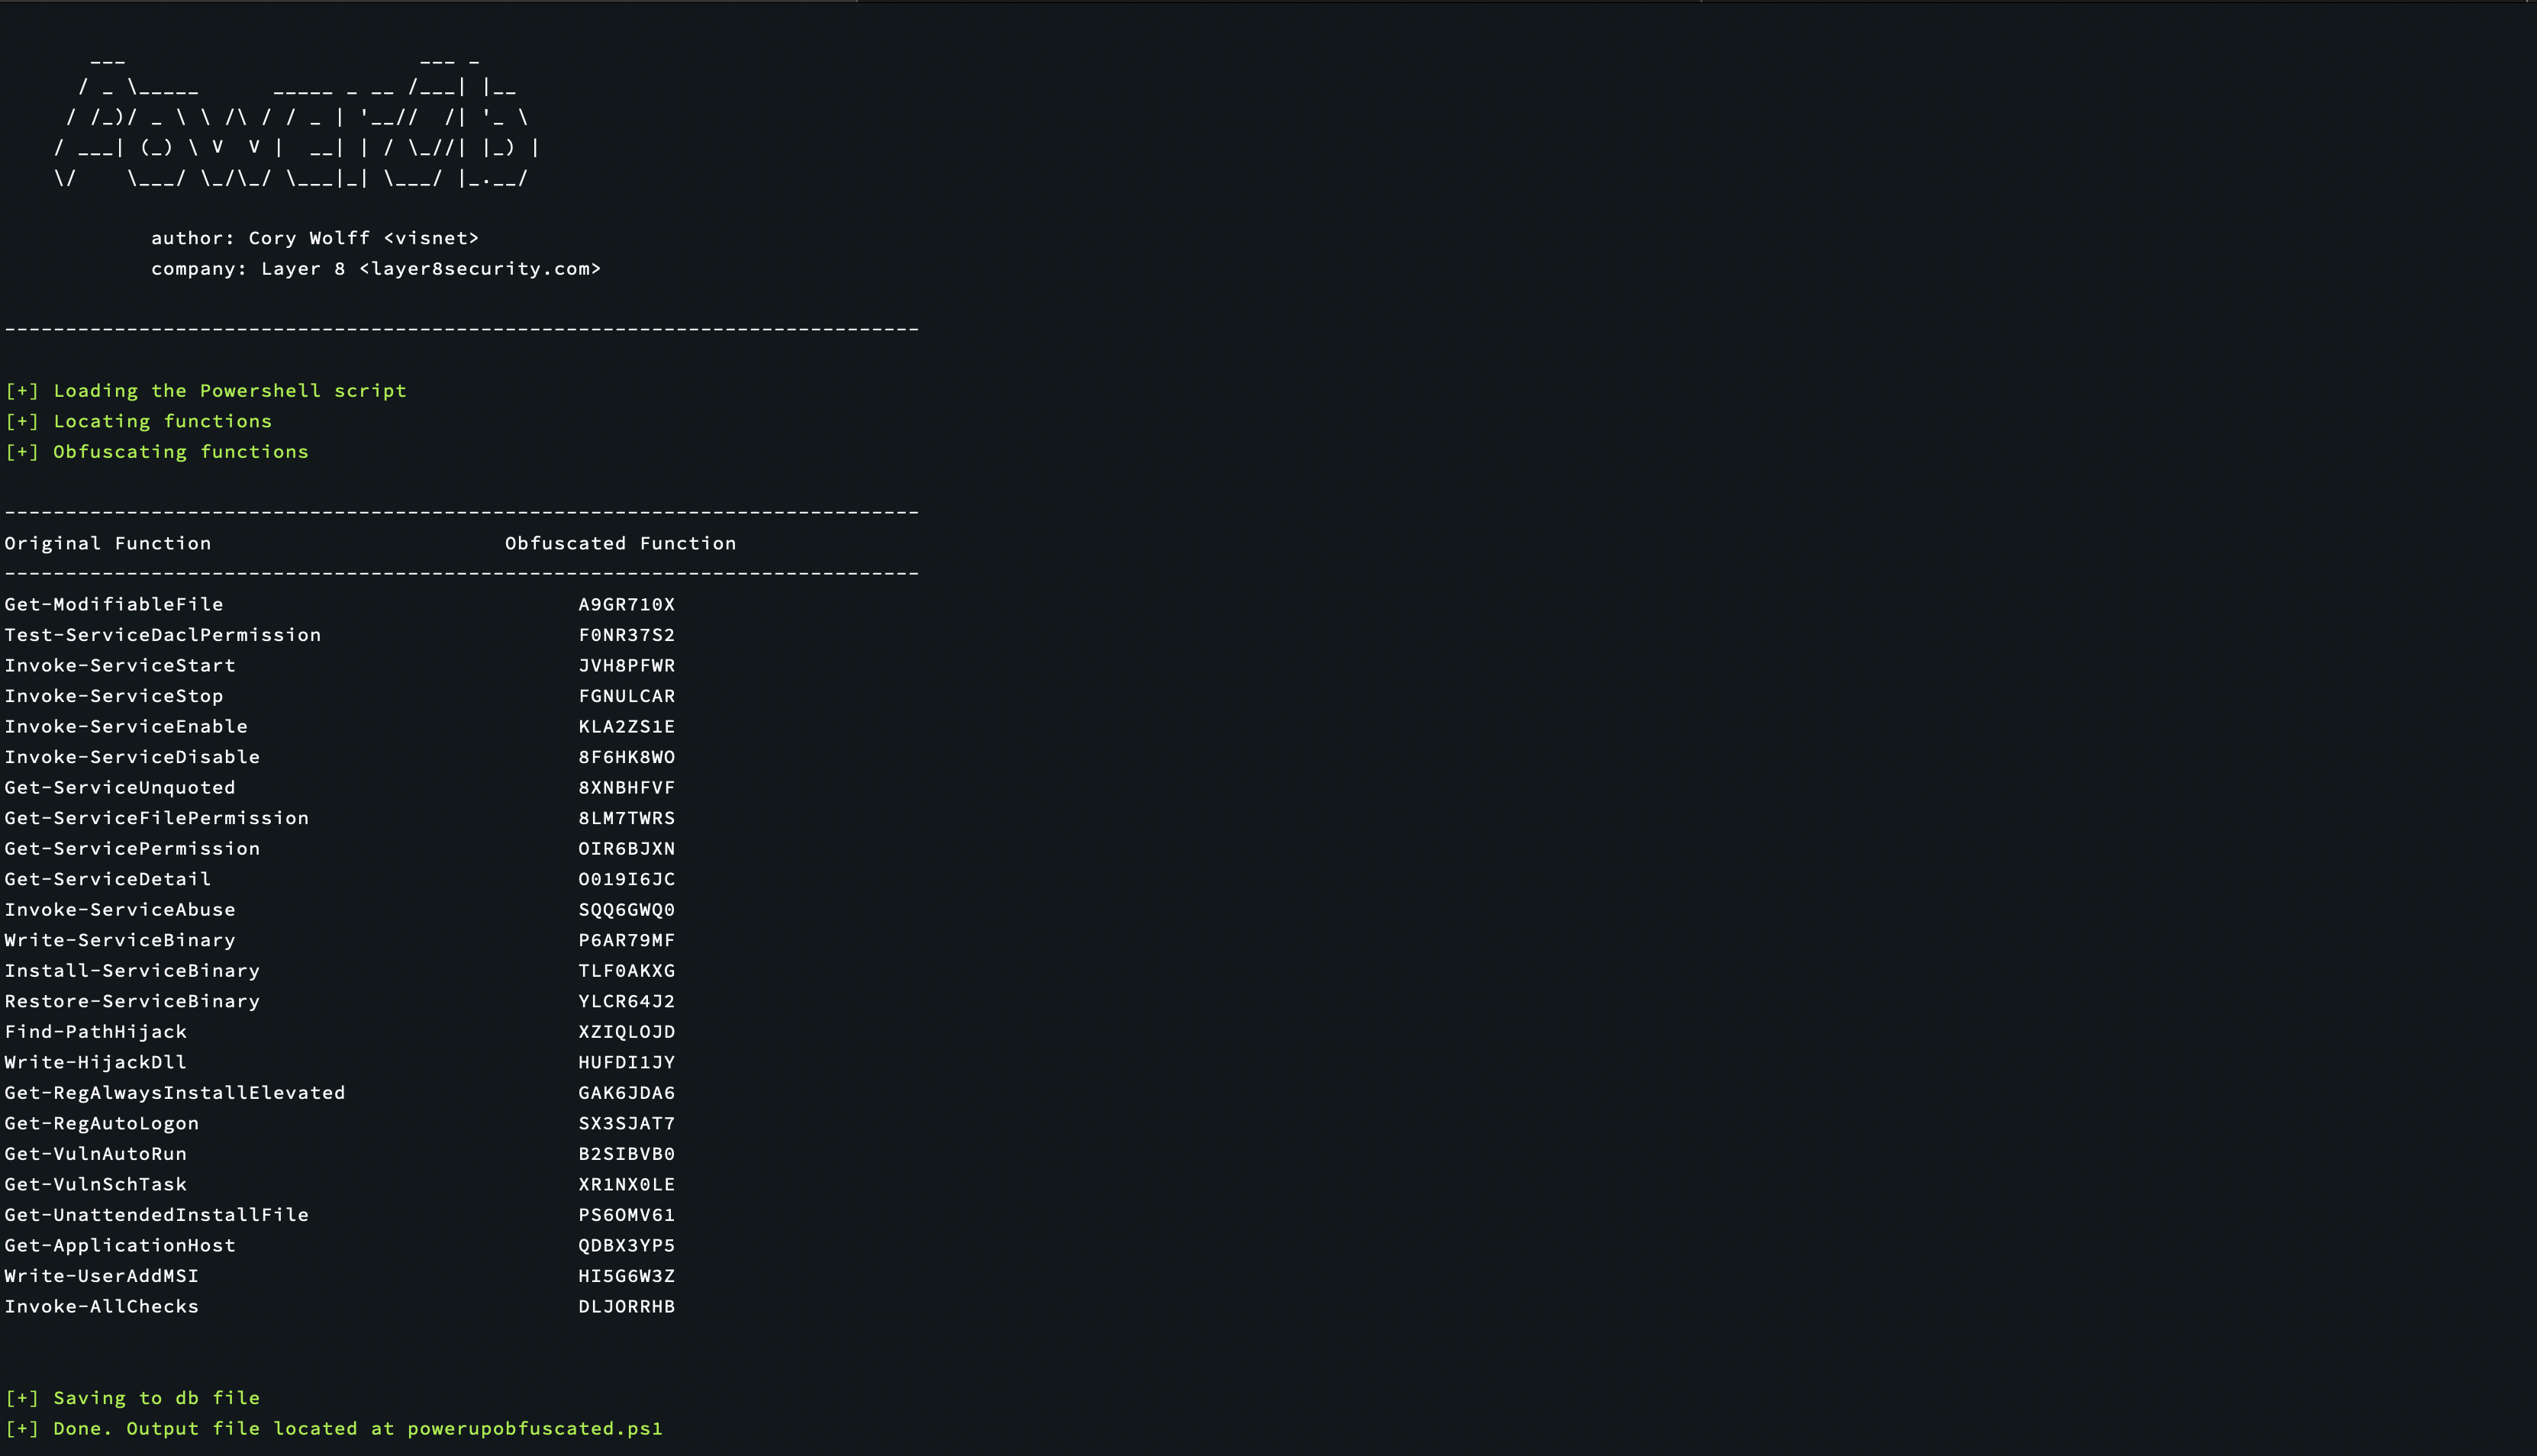Click obfuscated name '8LM7TWRS'
This screenshot has width=2537, height=1456.
coord(627,818)
